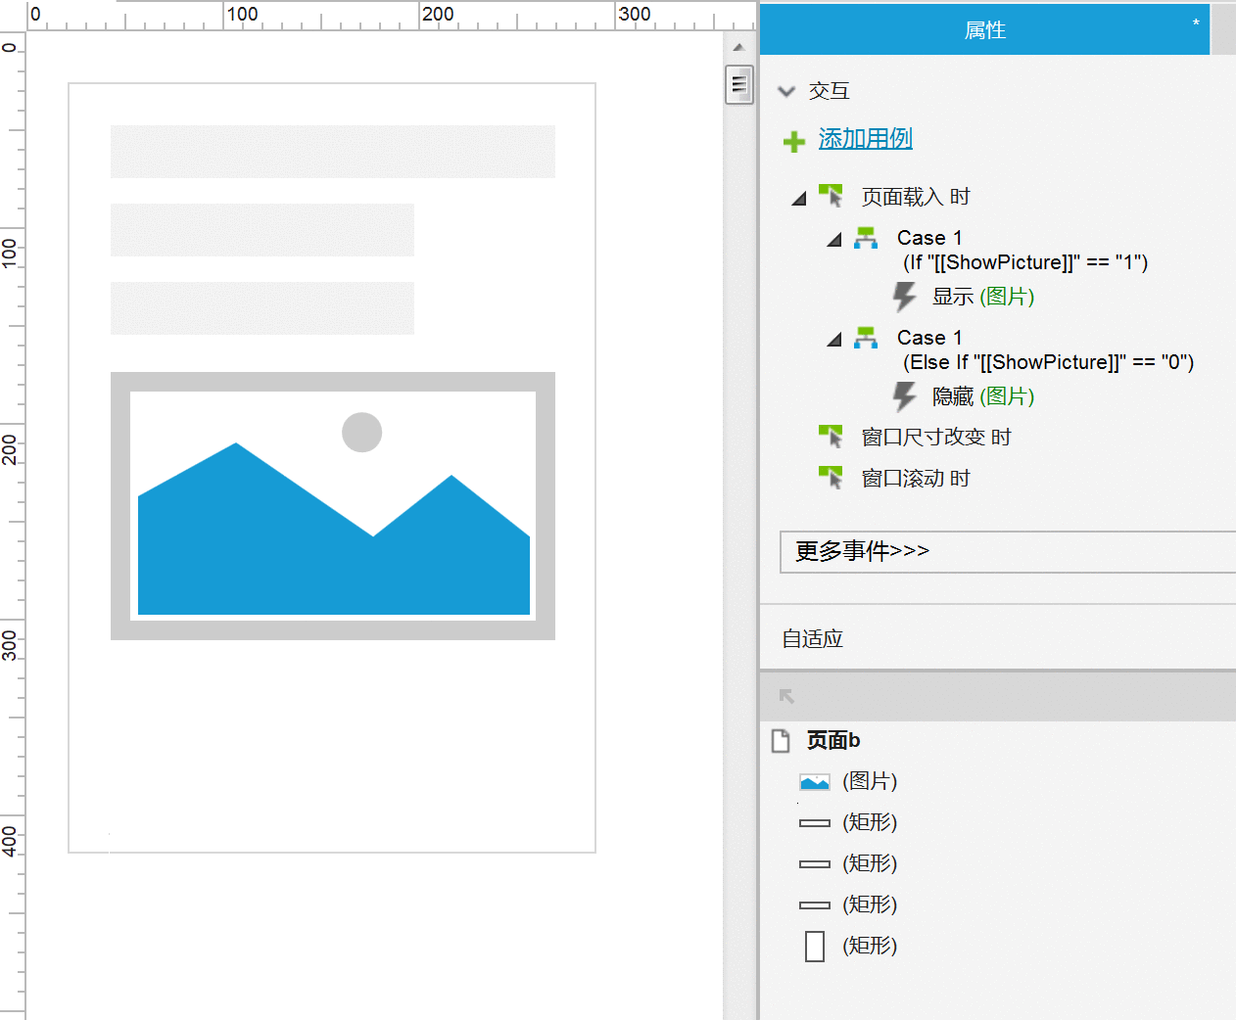Select the last tall (矩形) item in outline

coord(850,946)
